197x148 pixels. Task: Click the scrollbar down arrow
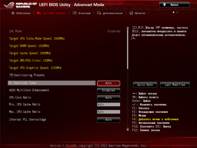click(128, 129)
